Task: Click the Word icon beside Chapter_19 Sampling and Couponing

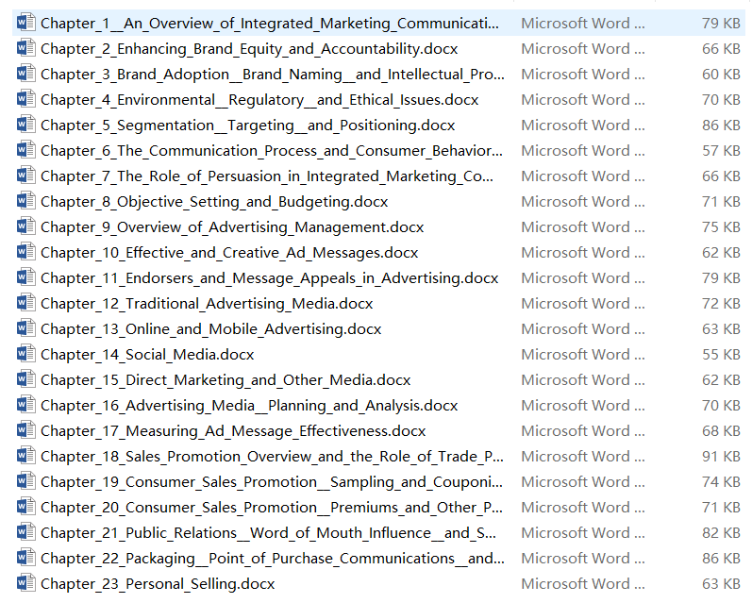Action: click(x=25, y=480)
